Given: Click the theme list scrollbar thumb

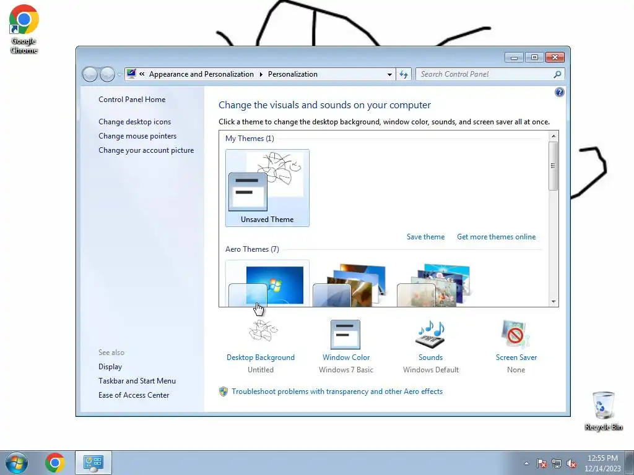Looking at the screenshot, I should click(x=554, y=166).
